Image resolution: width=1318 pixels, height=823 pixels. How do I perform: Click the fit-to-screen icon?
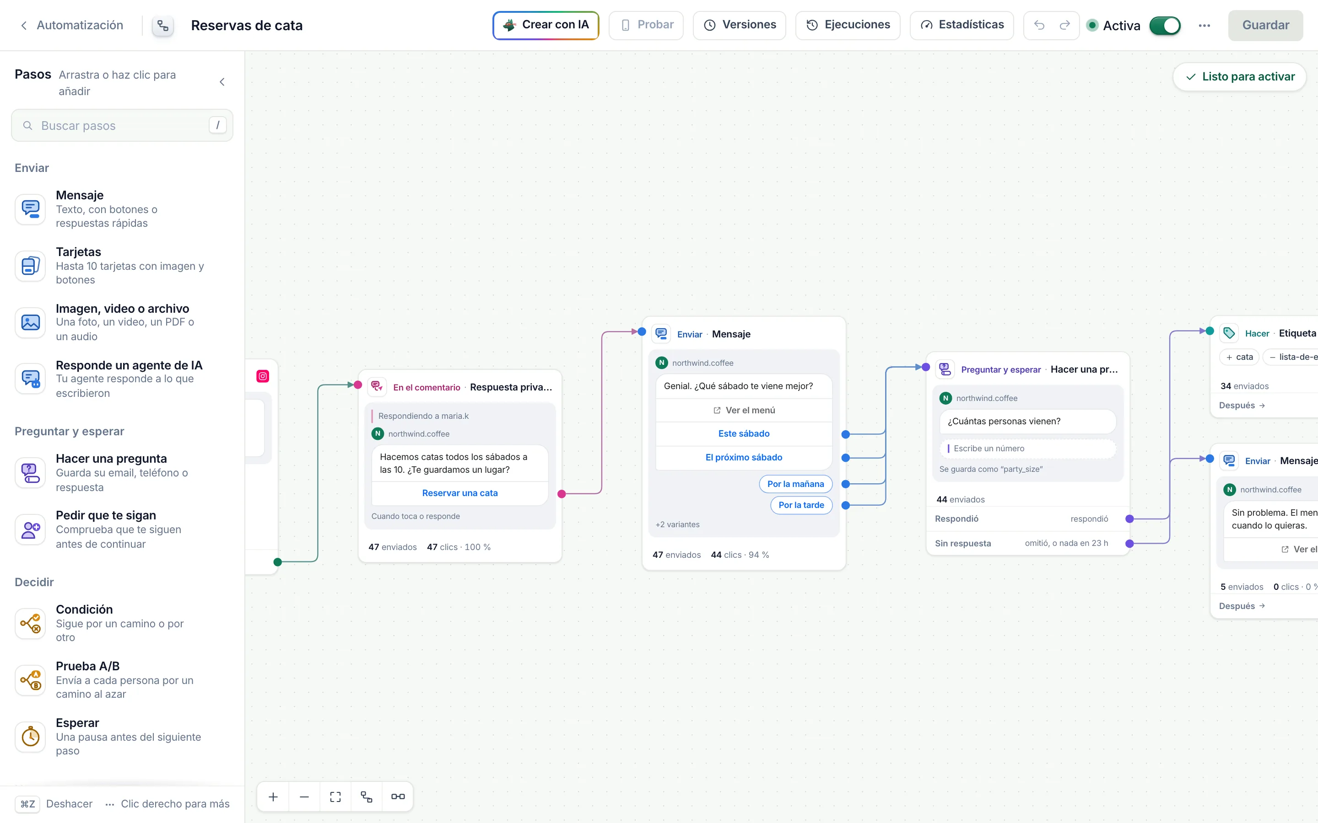pos(335,796)
